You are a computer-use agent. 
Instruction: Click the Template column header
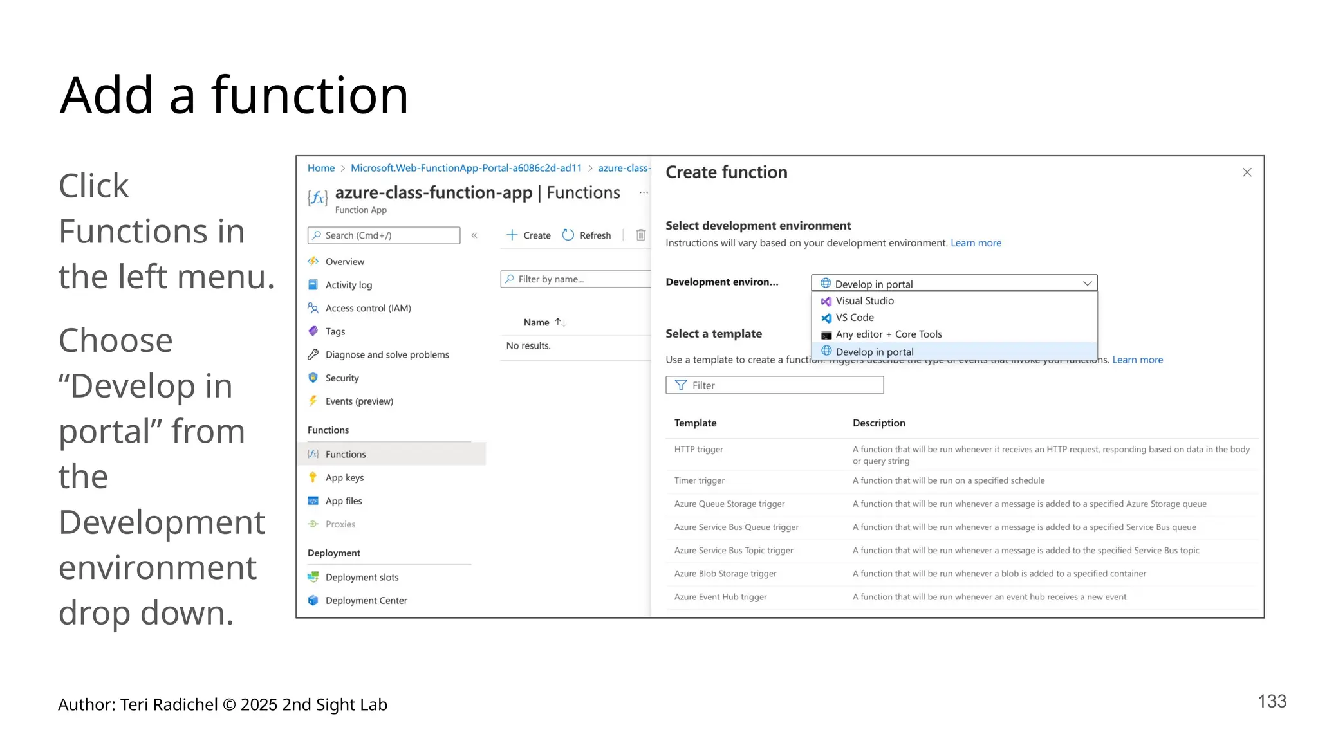695,423
